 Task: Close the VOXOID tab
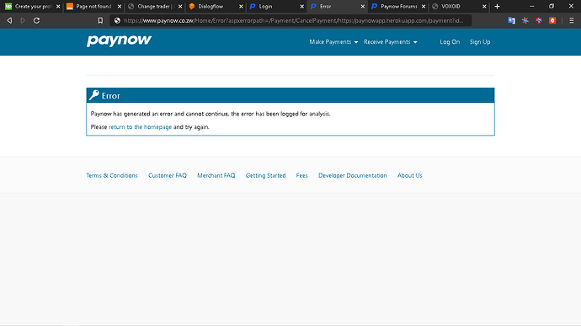(x=484, y=6)
